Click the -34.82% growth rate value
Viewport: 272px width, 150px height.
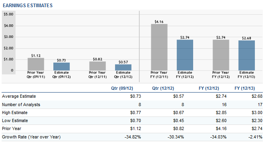pyautogui.click(x=133, y=137)
